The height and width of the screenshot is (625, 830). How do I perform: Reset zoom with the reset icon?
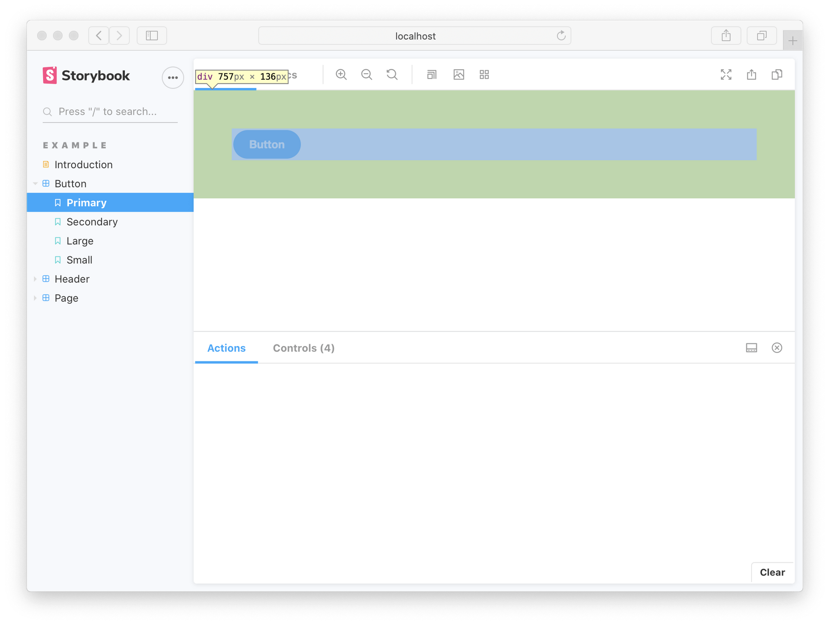coord(392,75)
